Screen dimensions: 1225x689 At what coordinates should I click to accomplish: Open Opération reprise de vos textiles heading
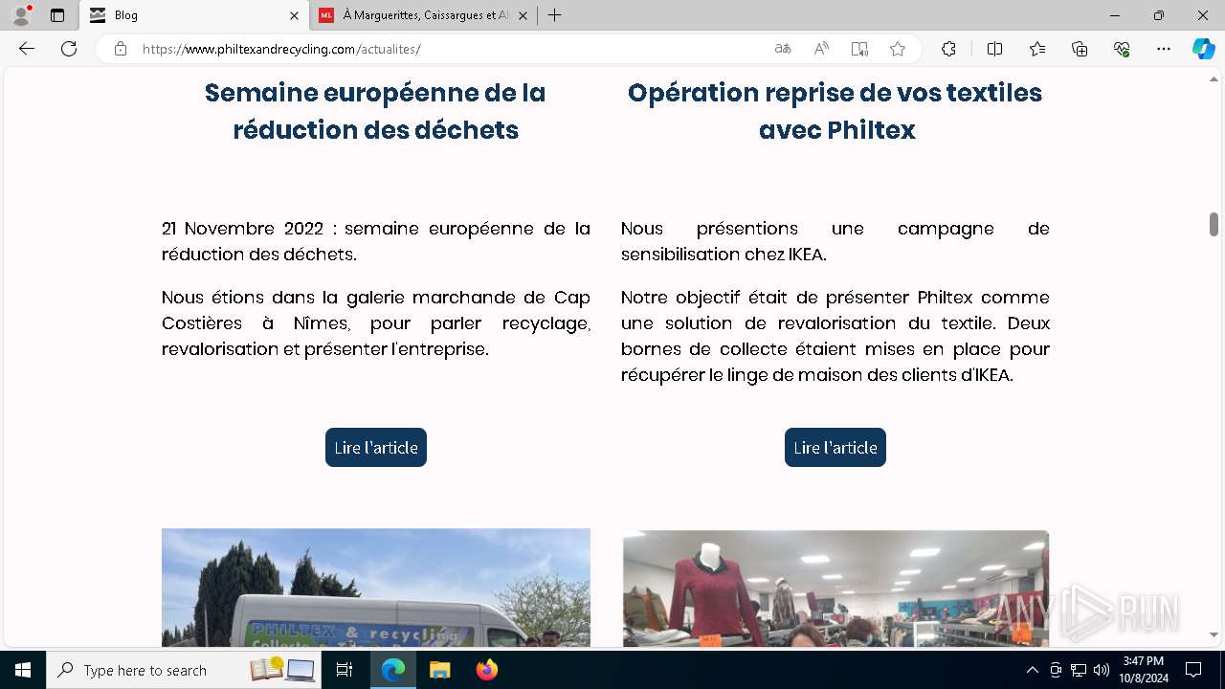coord(835,111)
